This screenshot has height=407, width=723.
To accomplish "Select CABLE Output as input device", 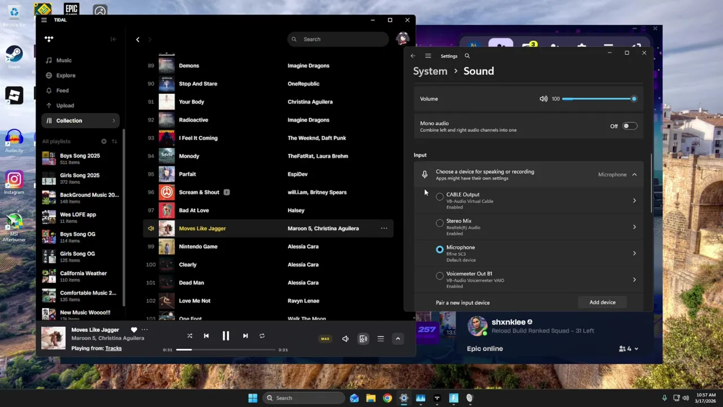I will [440, 197].
